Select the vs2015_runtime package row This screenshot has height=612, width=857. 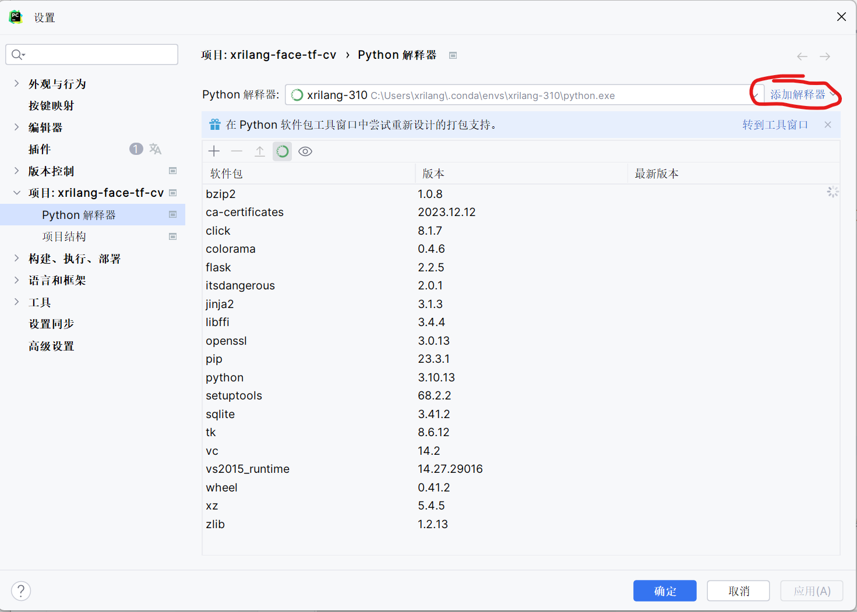521,469
